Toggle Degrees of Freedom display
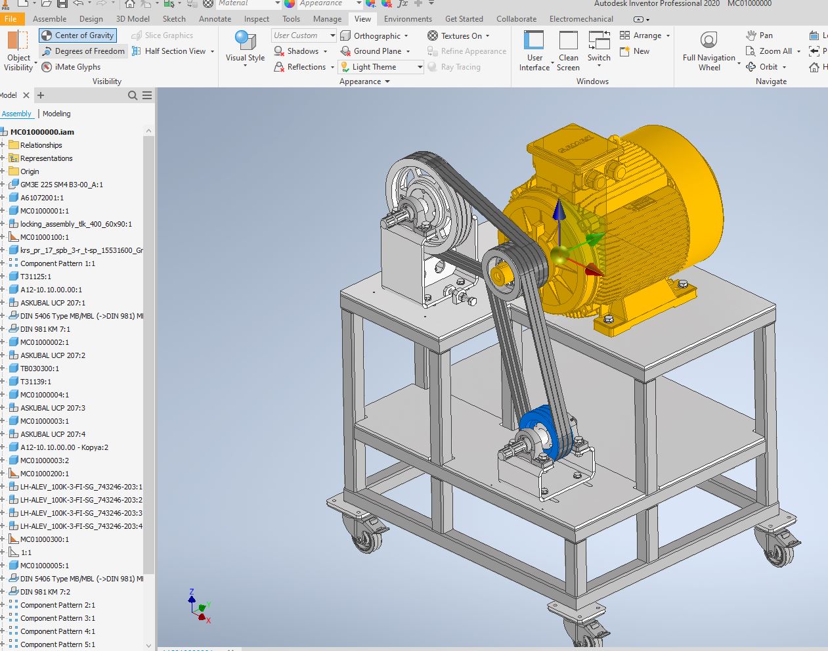The height and width of the screenshot is (651, 828). tap(83, 51)
